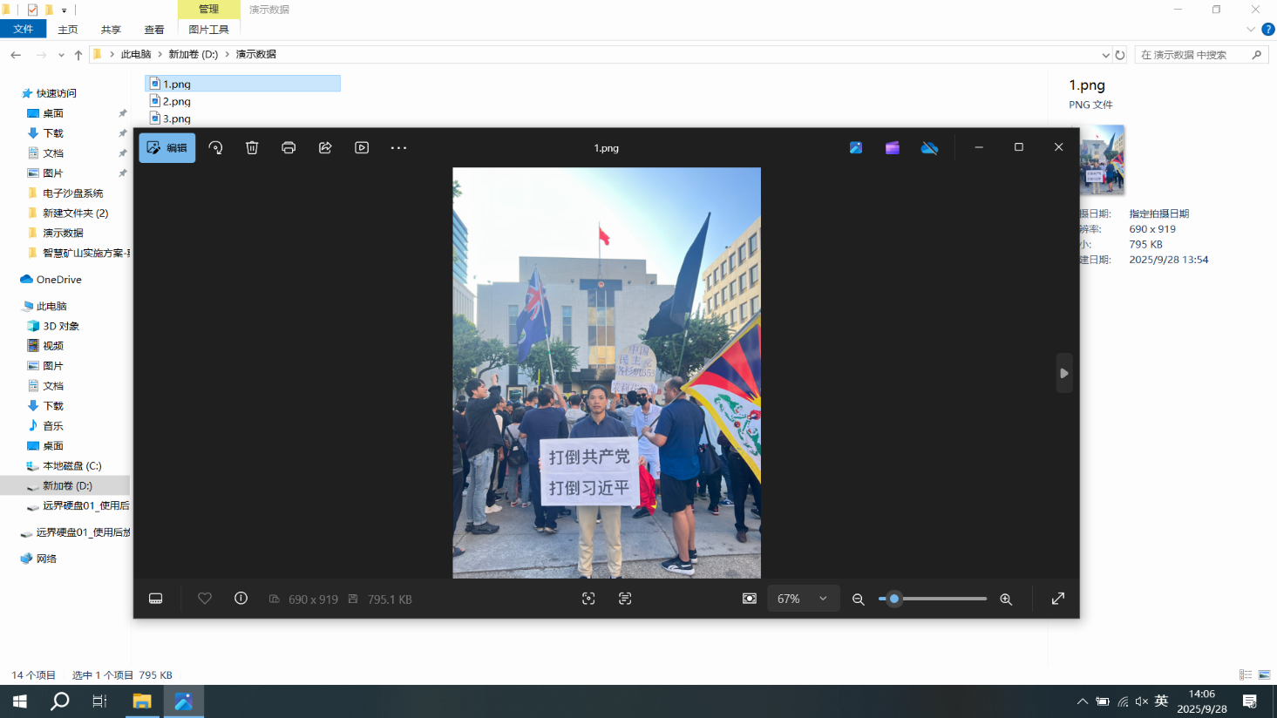The height and width of the screenshot is (718, 1277).
Task: Click the 编辑 button in Photos
Action: pos(167,148)
